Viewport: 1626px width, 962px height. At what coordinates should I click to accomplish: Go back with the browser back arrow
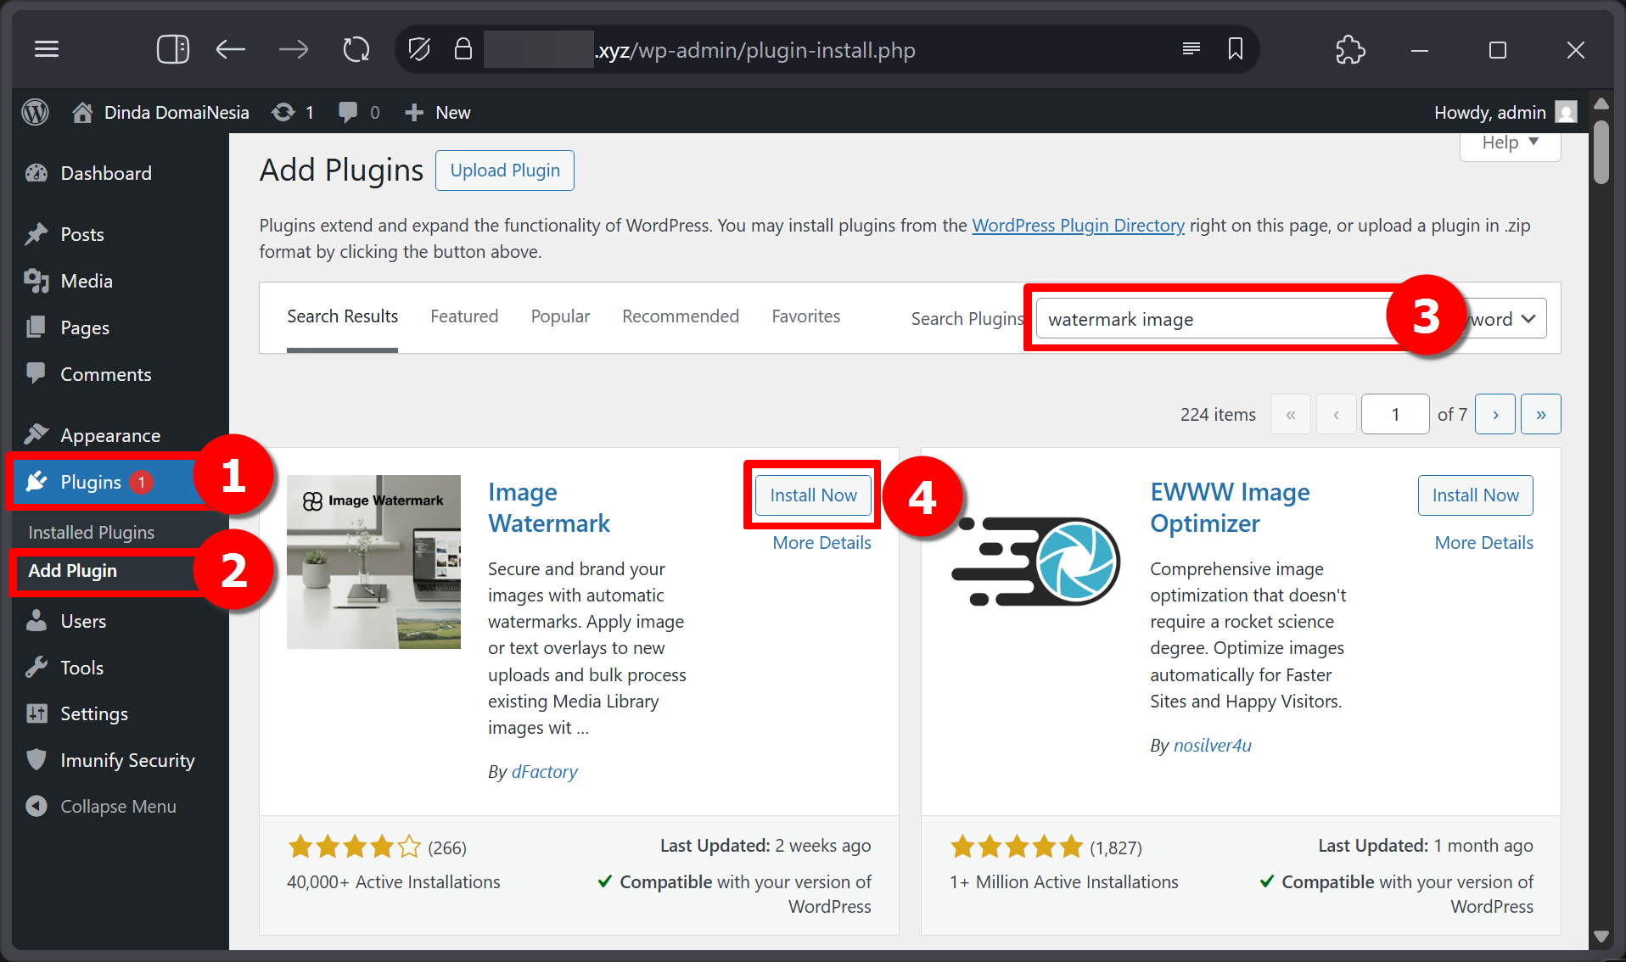point(231,50)
